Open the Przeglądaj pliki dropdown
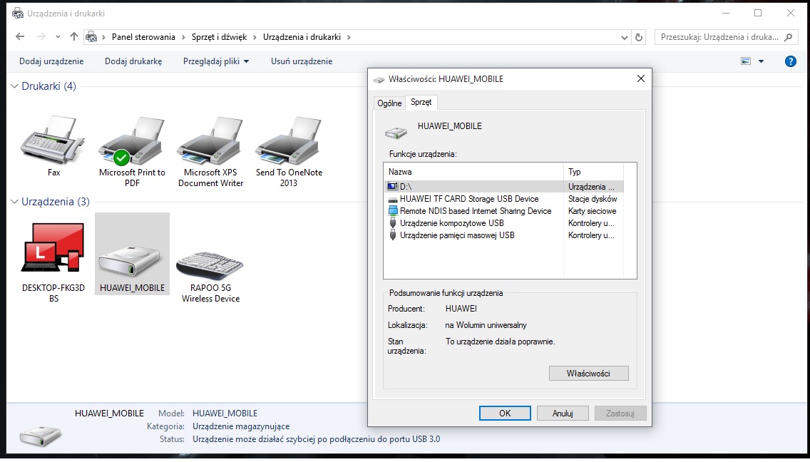Image resolution: width=810 pixels, height=462 pixels. [216, 61]
